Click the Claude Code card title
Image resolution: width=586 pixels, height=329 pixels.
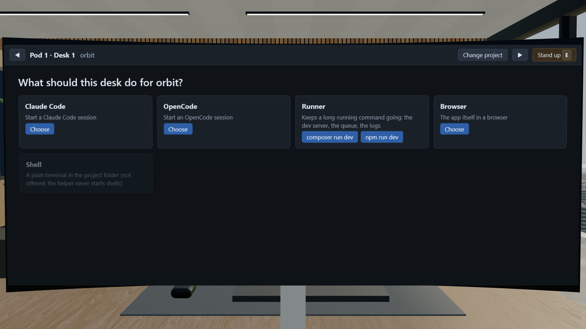tap(45, 106)
